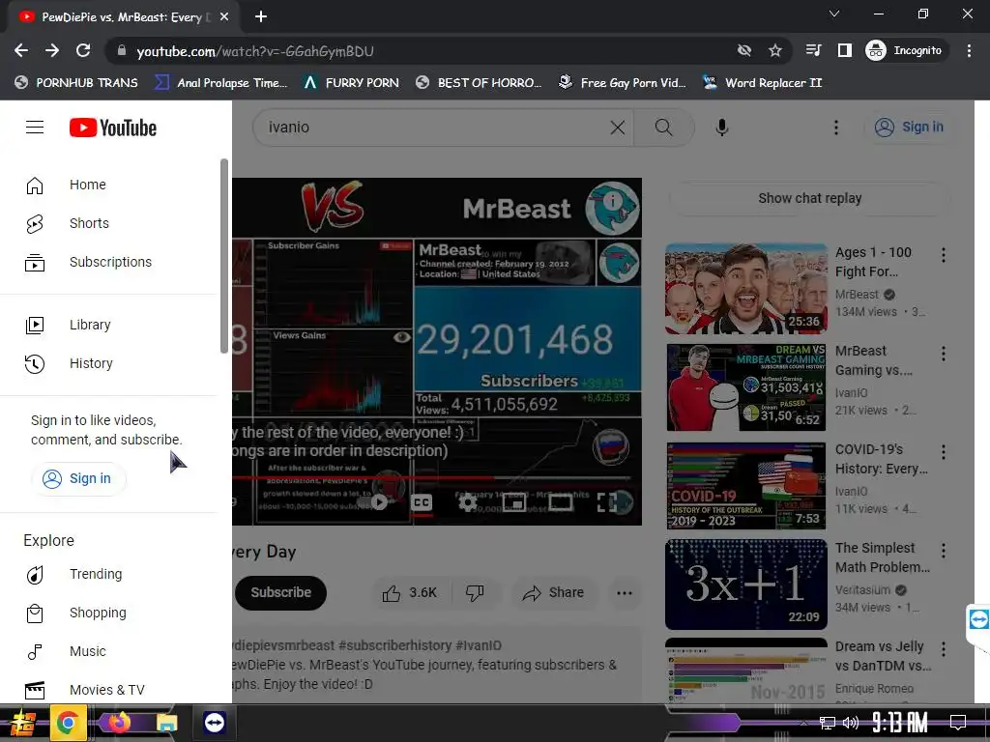
Task: Enable miniplayer mode
Action: tap(514, 502)
